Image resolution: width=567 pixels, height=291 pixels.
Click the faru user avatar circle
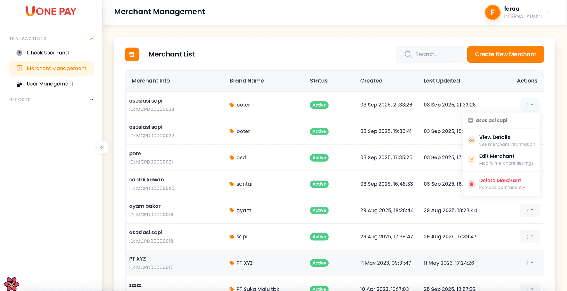click(x=492, y=12)
